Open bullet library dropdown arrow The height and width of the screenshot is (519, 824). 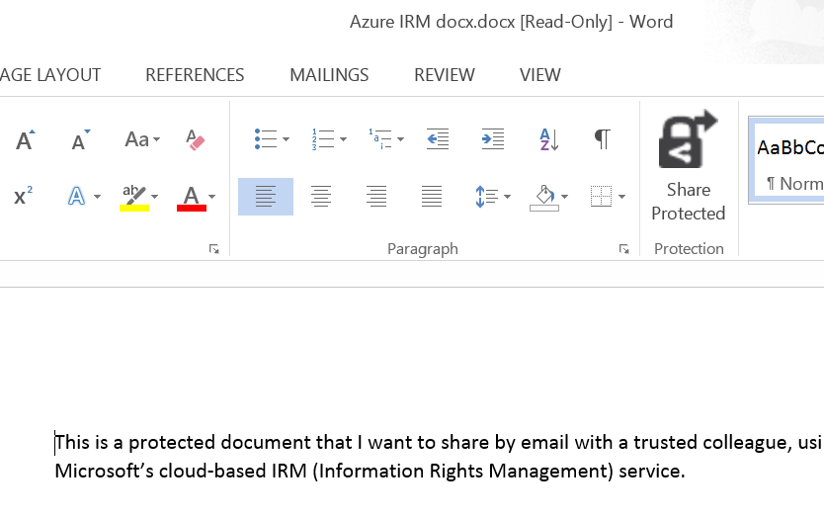pos(286,139)
